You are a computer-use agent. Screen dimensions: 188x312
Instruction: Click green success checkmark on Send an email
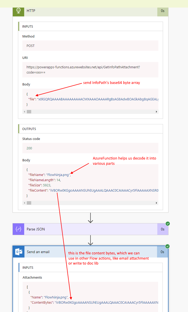click(168, 246)
